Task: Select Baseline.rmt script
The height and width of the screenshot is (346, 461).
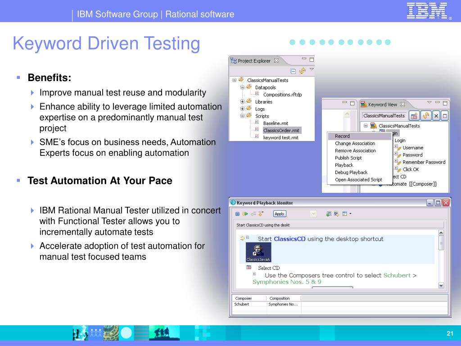Action: 276,123
